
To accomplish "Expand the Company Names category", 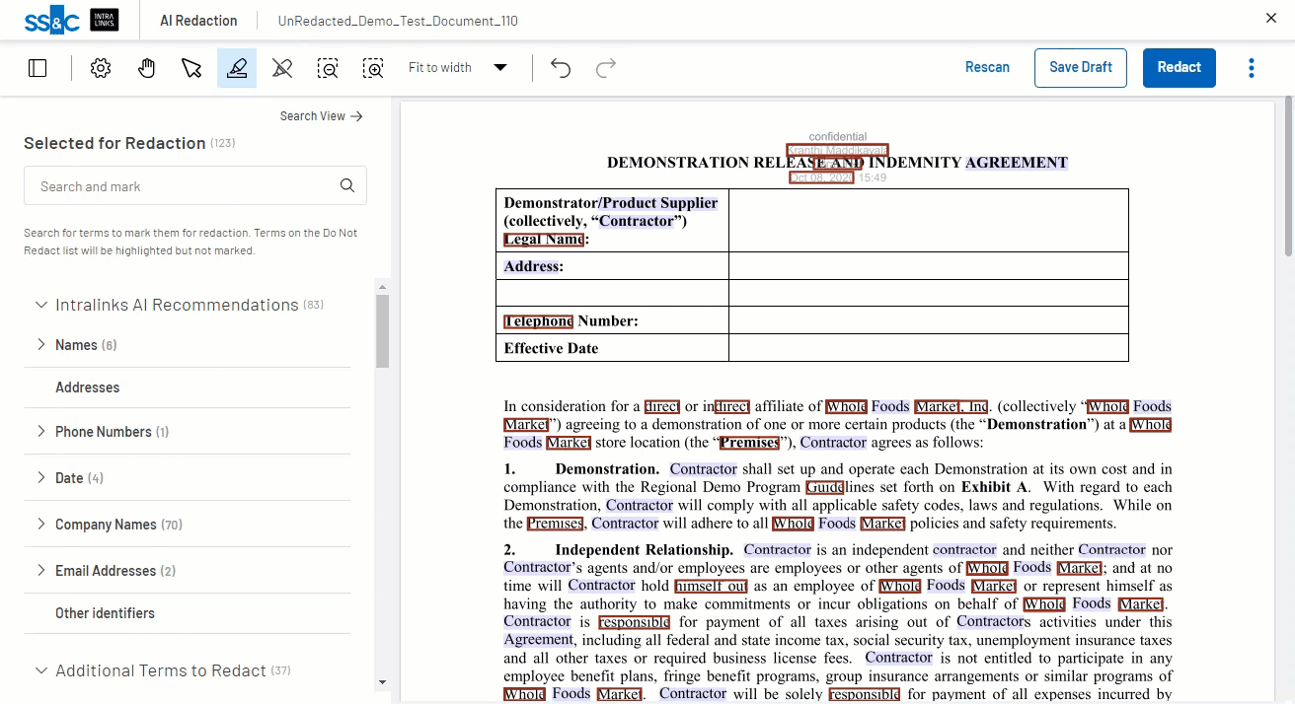I will (x=41, y=524).
